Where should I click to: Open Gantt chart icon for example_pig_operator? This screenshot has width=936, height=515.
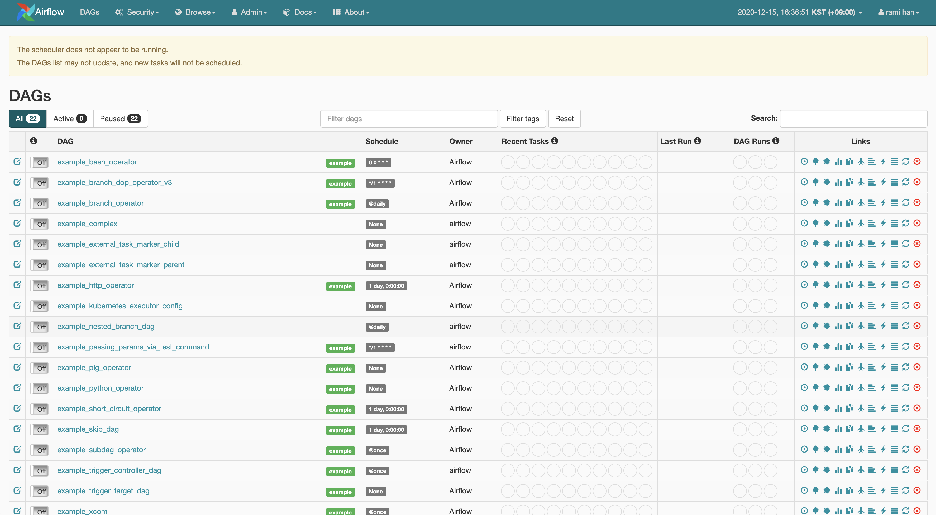[x=872, y=367]
